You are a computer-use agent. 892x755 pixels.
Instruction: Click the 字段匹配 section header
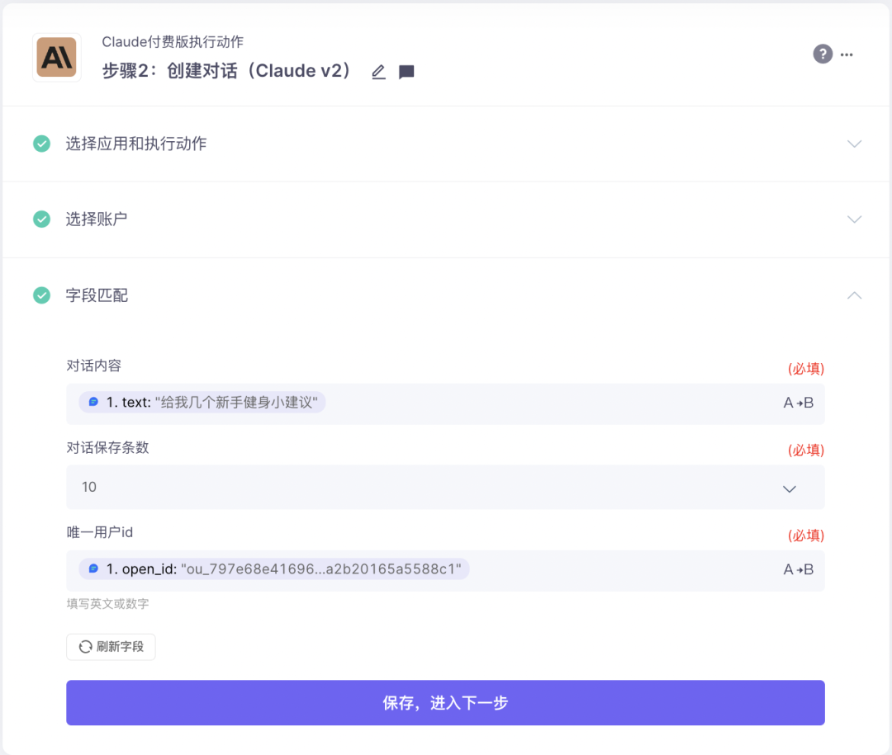pos(446,295)
